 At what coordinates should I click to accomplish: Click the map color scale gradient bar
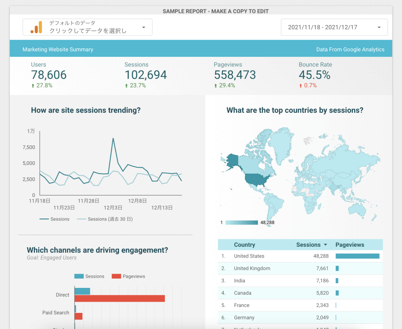241,222
